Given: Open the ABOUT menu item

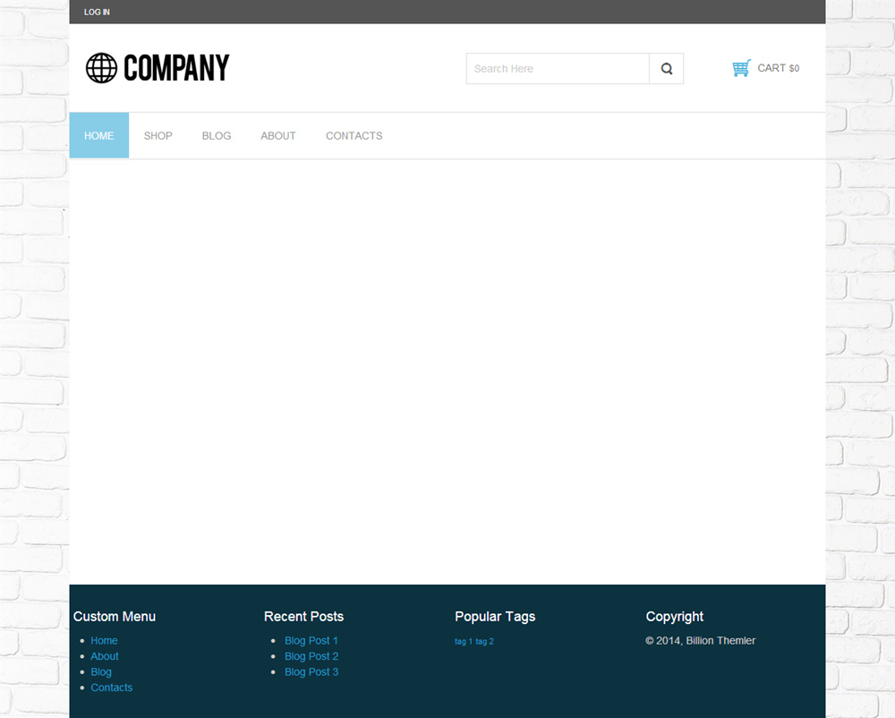Looking at the screenshot, I should [278, 136].
